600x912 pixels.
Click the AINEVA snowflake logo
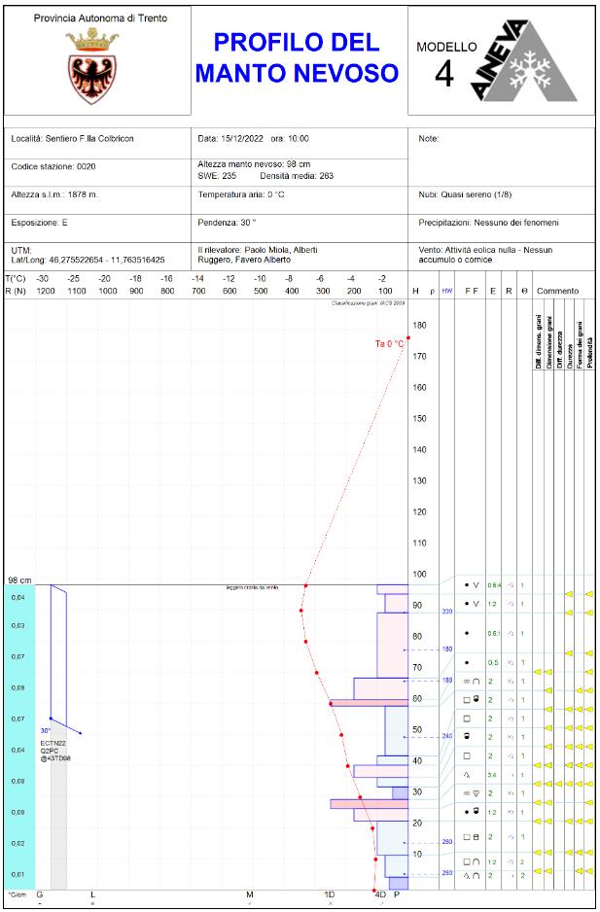coord(523,61)
